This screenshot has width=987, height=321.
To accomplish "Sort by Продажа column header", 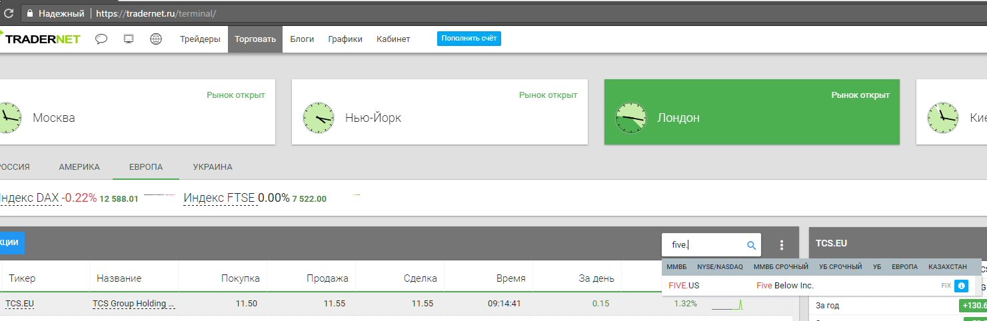I will click(x=327, y=278).
